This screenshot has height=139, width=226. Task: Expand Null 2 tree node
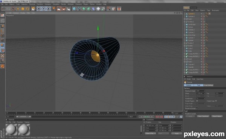185,19
